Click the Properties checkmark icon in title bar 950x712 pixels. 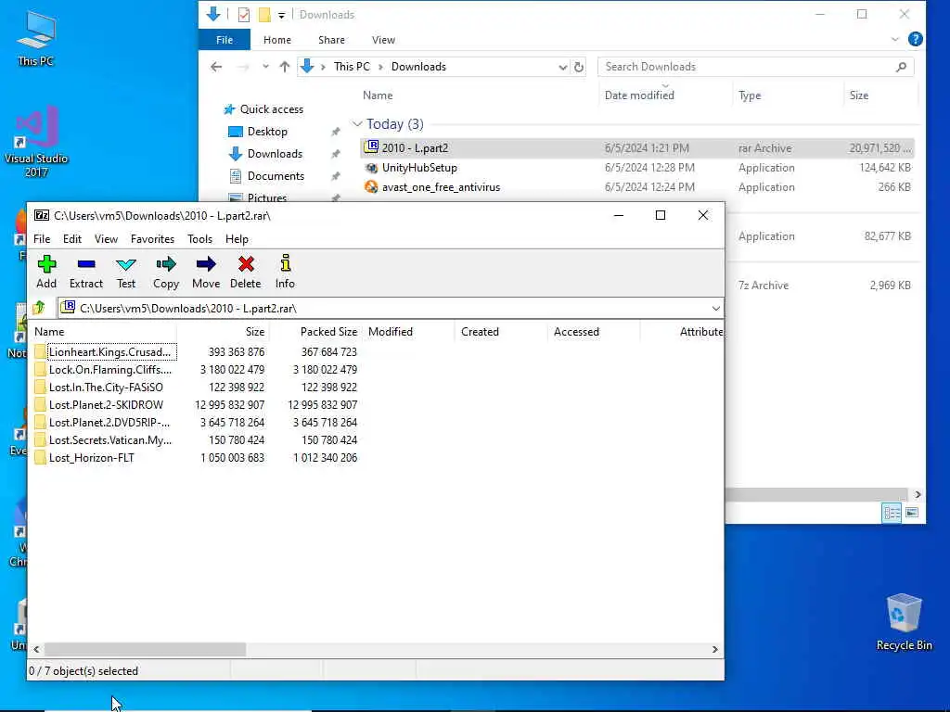pos(244,15)
